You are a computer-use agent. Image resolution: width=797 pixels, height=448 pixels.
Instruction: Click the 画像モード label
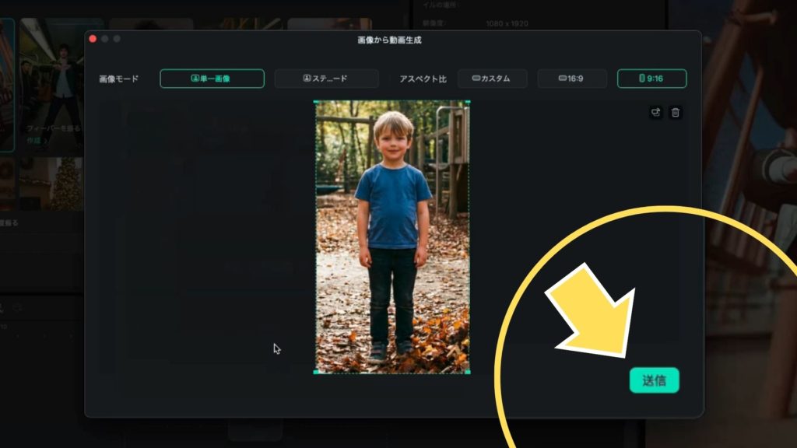pos(119,79)
